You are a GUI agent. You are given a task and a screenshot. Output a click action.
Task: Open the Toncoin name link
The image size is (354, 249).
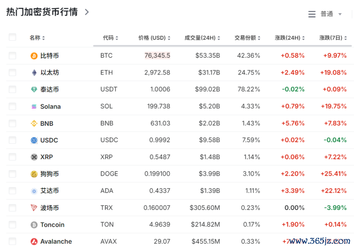52,225
